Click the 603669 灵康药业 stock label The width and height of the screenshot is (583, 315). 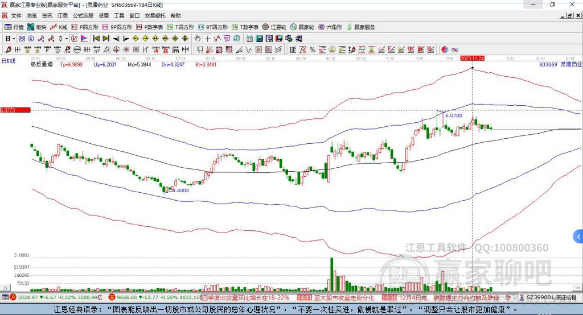click(x=560, y=64)
